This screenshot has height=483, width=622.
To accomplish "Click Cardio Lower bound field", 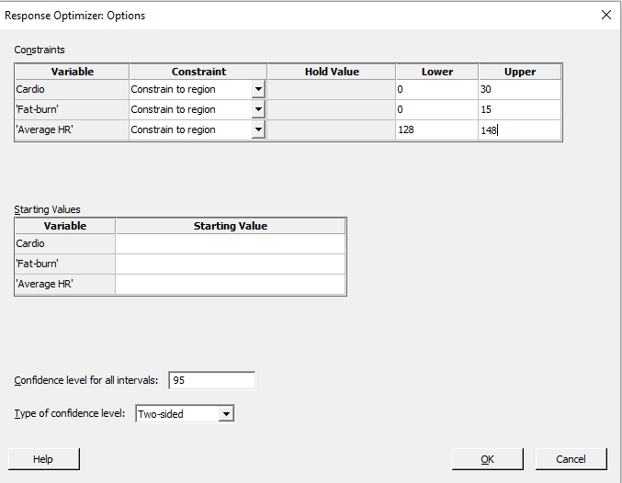I will pyautogui.click(x=436, y=90).
